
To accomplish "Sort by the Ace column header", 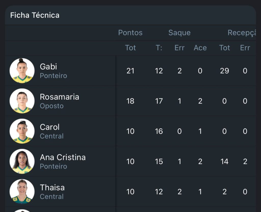I will [x=200, y=48].
